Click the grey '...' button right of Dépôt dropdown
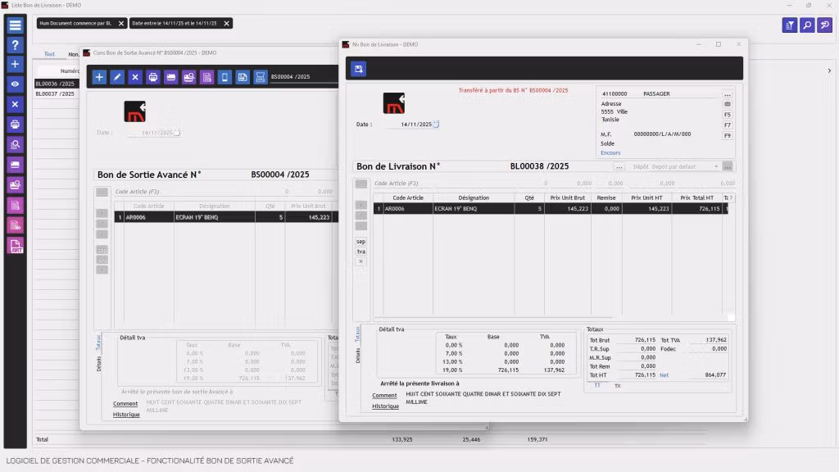The width and height of the screenshot is (839, 472). (728, 167)
